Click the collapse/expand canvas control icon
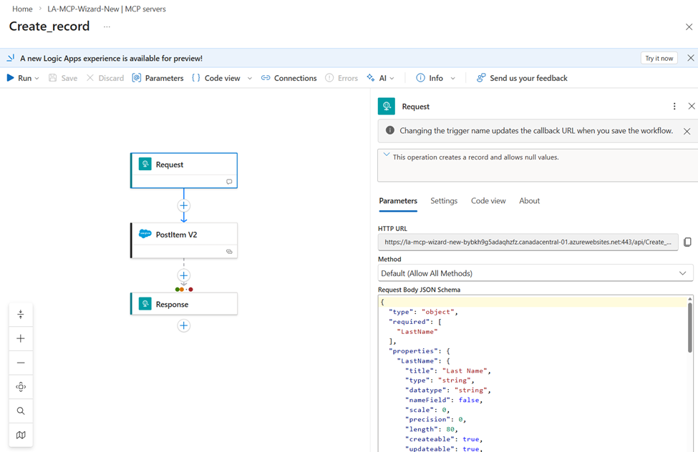Screen dimensions: 698x452 21,315
